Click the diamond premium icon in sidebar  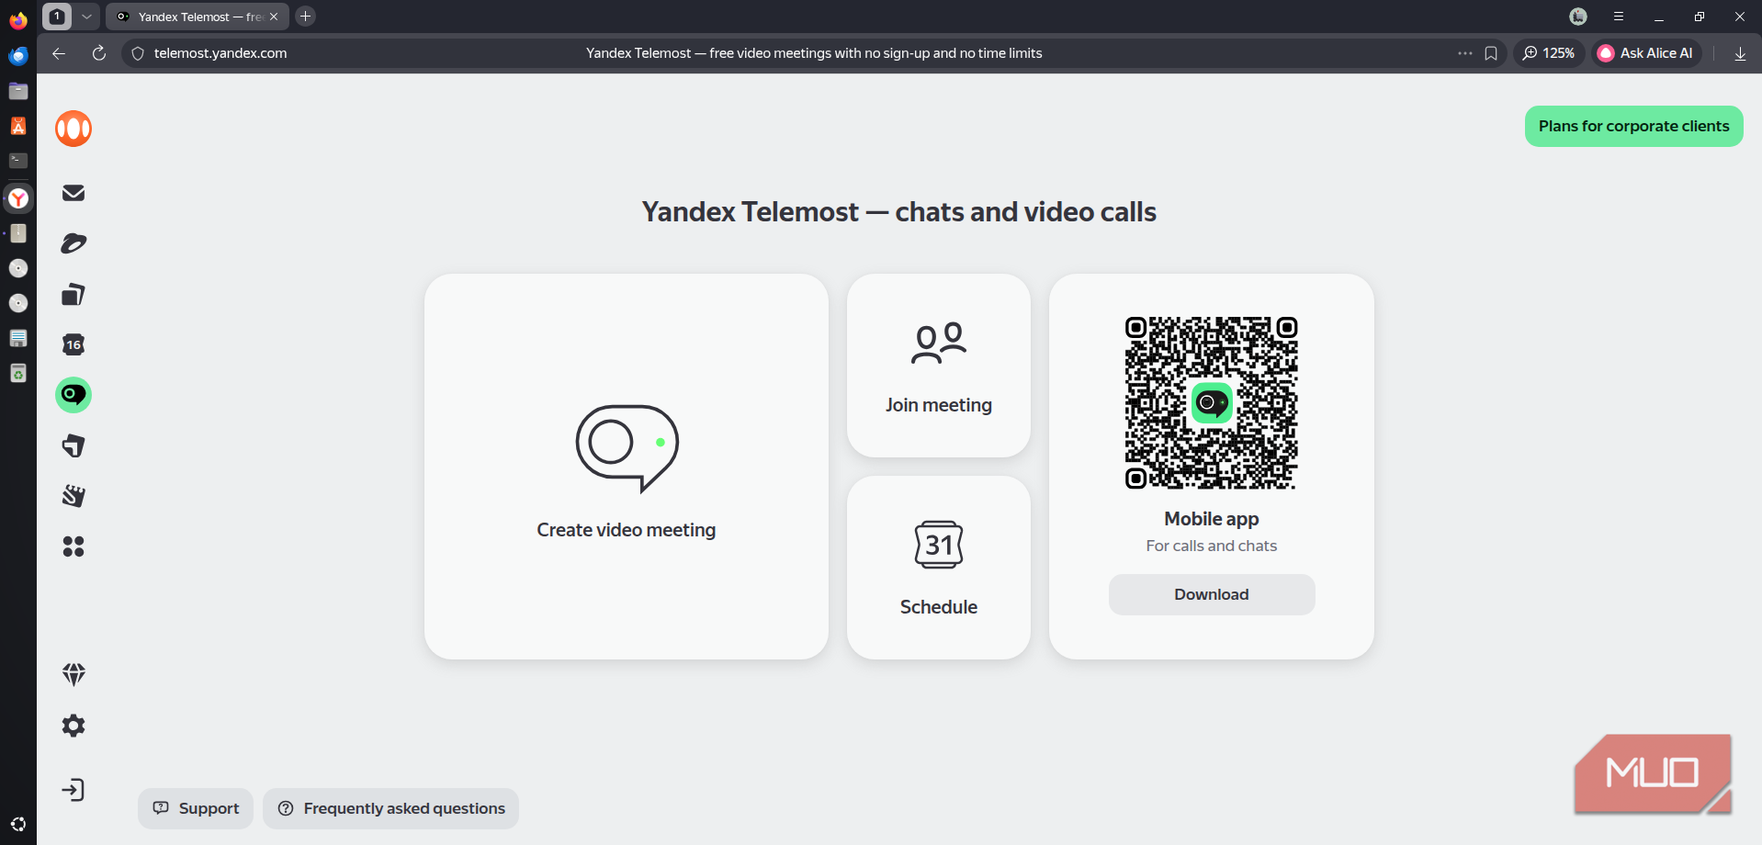[x=73, y=674]
